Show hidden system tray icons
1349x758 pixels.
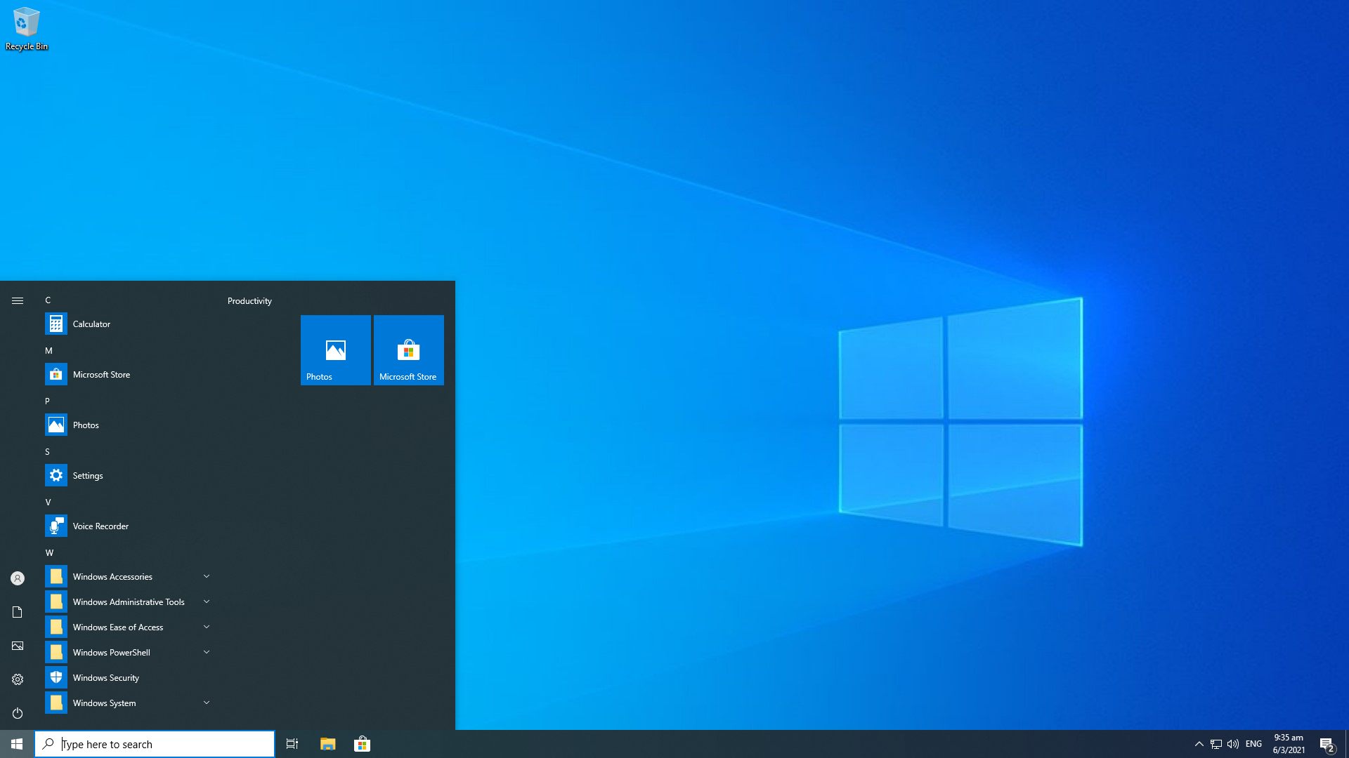click(x=1199, y=744)
